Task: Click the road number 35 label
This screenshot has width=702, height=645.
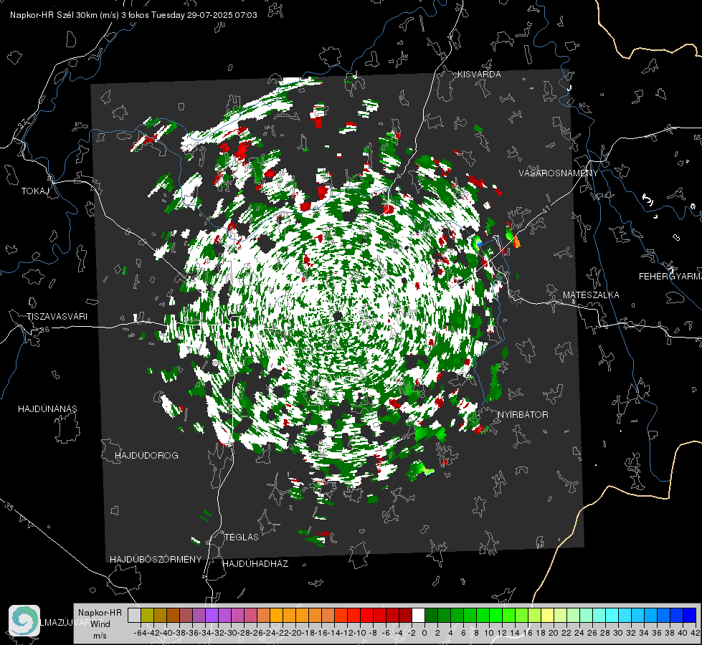Action: [x=9, y=506]
